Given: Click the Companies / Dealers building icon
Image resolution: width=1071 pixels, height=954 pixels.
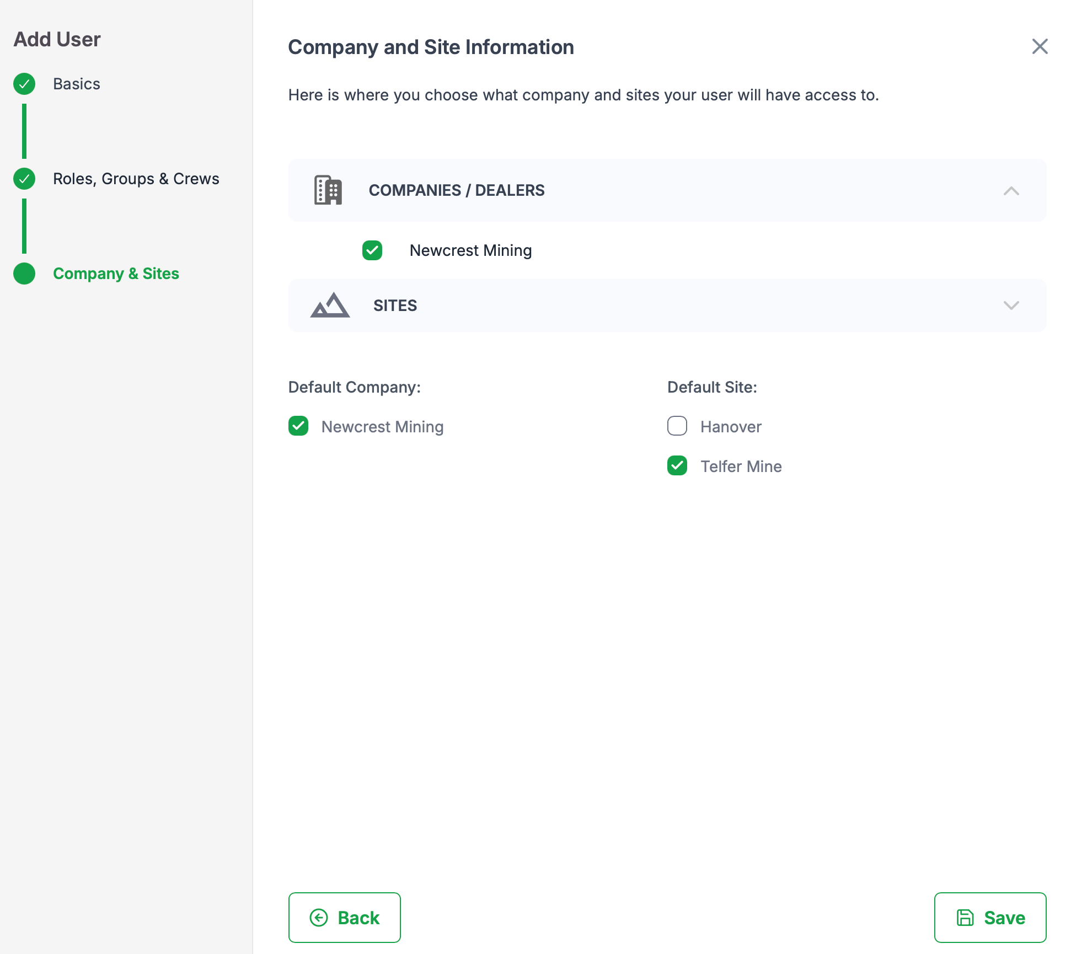Looking at the screenshot, I should [x=328, y=190].
